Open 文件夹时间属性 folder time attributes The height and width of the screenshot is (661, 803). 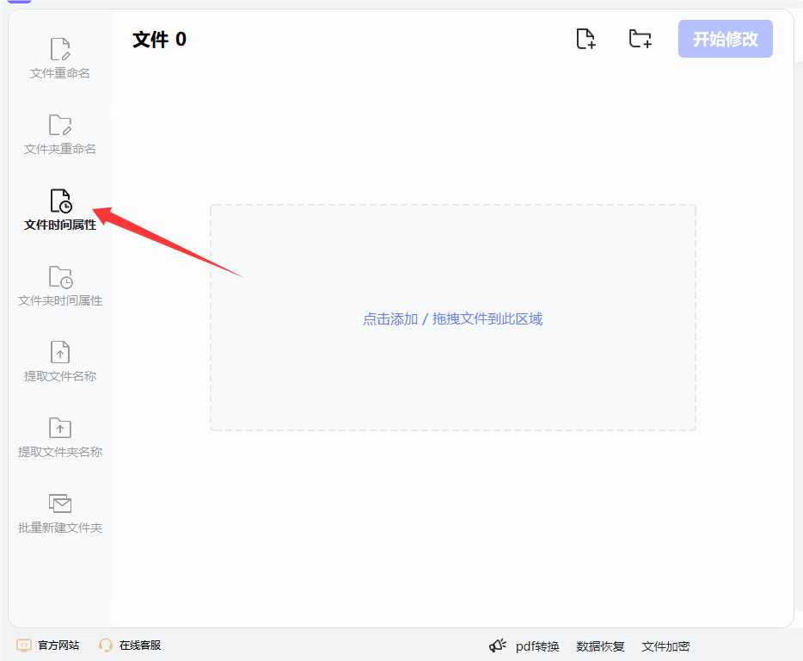pos(60,286)
